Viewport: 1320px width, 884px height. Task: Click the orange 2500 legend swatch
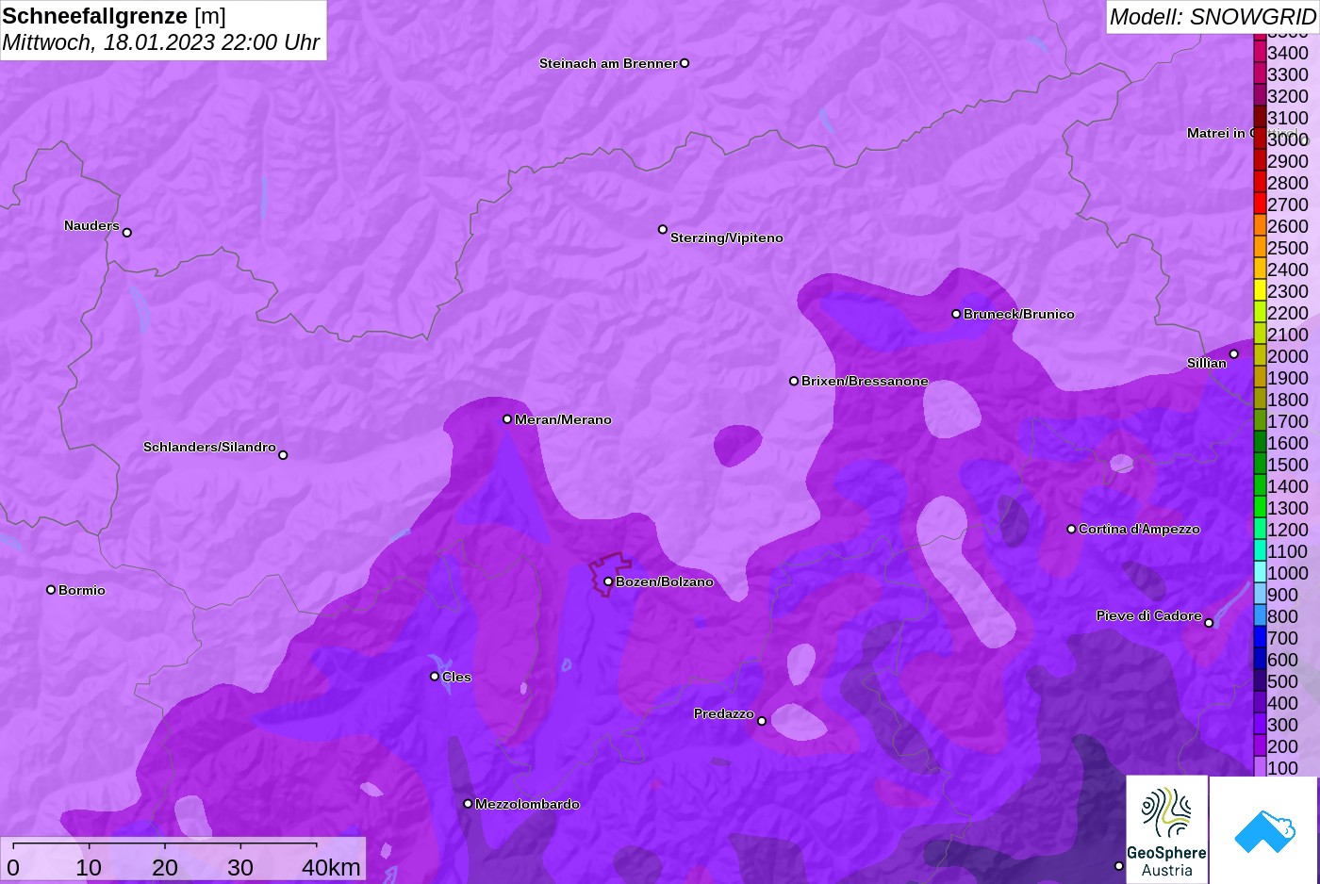point(1260,247)
